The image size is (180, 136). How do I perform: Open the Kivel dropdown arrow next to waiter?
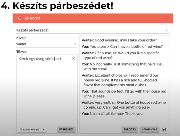point(75,44)
